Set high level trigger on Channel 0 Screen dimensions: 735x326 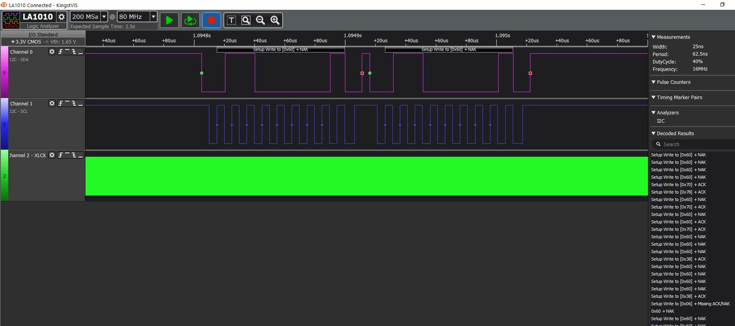click(67, 52)
